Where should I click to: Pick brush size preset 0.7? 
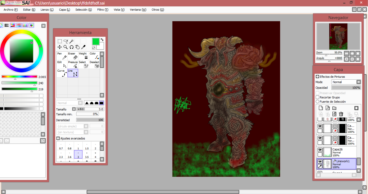pos(61,146)
